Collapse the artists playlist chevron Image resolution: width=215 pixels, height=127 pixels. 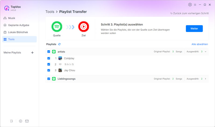tap(206, 52)
